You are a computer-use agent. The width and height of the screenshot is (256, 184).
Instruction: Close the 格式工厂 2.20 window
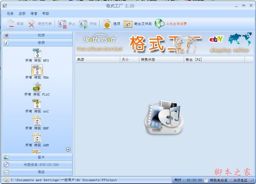(x=251, y=6)
